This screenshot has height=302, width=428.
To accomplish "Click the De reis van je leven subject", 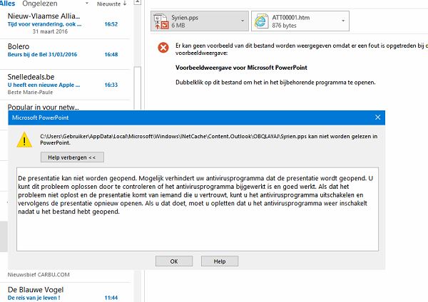I will [34, 298].
